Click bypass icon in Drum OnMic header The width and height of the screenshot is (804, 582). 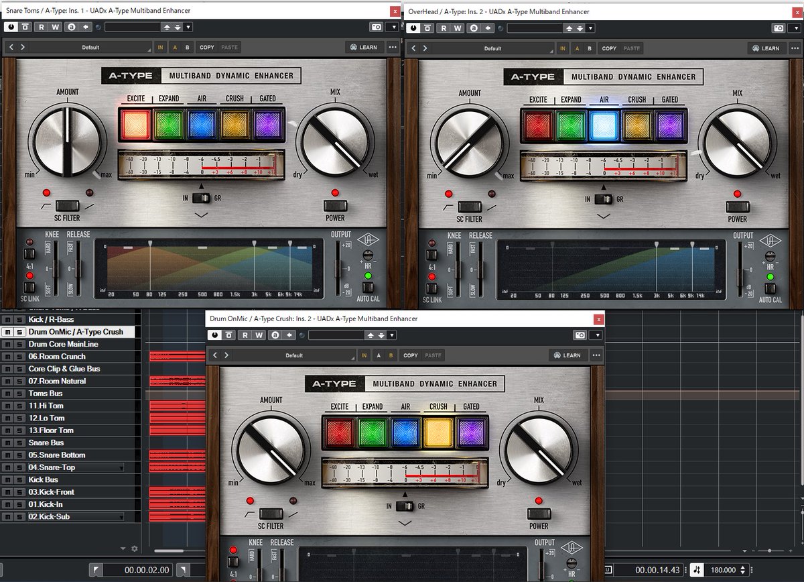(229, 335)
